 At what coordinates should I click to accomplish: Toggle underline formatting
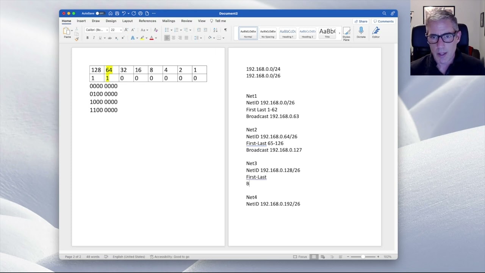(x=100, y=38)
